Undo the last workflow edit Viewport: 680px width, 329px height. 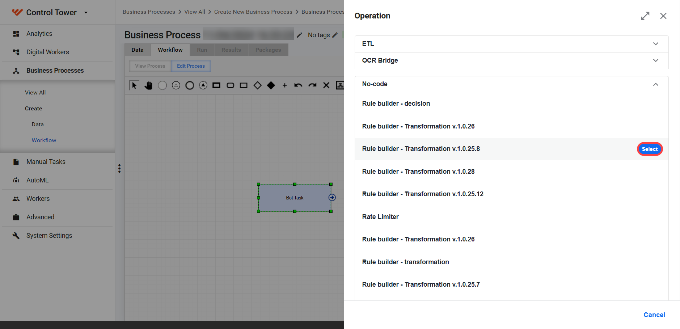[x=298, y=85]
